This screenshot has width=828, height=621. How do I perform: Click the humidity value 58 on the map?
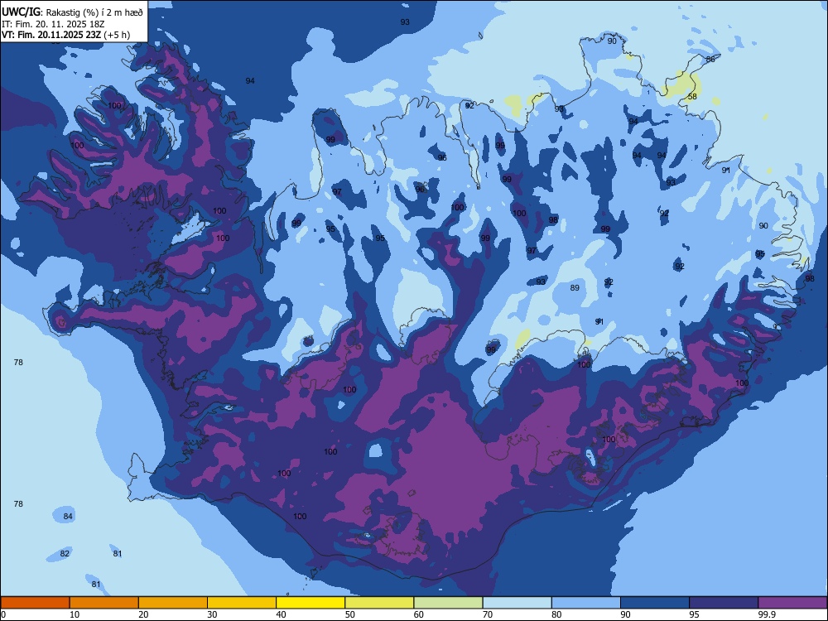click(692, 97)
